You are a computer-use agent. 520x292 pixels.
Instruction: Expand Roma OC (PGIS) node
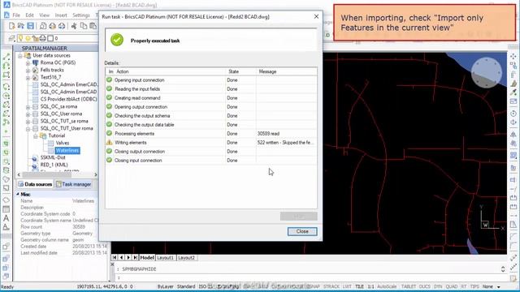coord(28,63)
